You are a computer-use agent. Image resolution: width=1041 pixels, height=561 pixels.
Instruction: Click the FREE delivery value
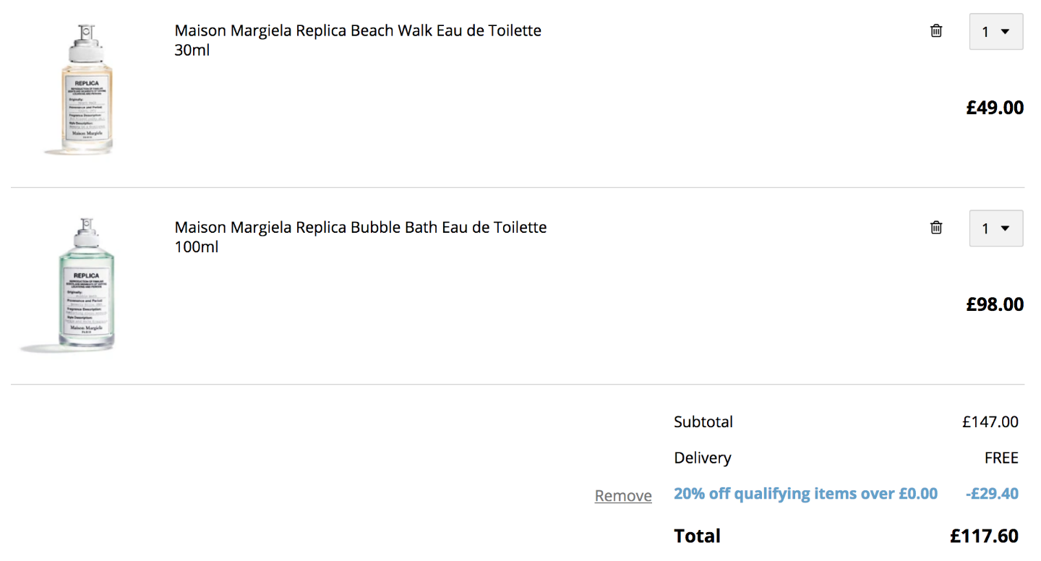(x=1001, y=458)
